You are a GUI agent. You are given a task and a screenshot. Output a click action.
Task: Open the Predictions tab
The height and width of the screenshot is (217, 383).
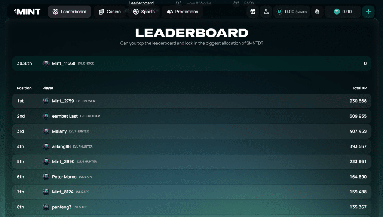pos(183,12)
